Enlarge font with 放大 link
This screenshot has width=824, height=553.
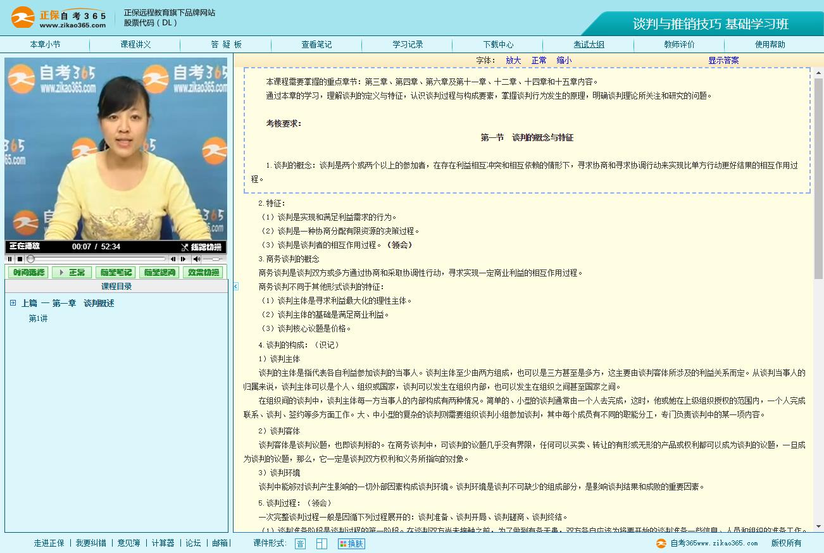tap(513, 60)
